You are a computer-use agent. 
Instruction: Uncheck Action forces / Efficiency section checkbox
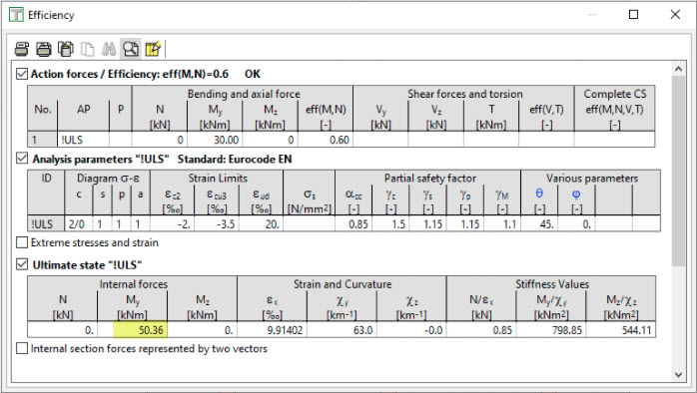tap(22, 74)
